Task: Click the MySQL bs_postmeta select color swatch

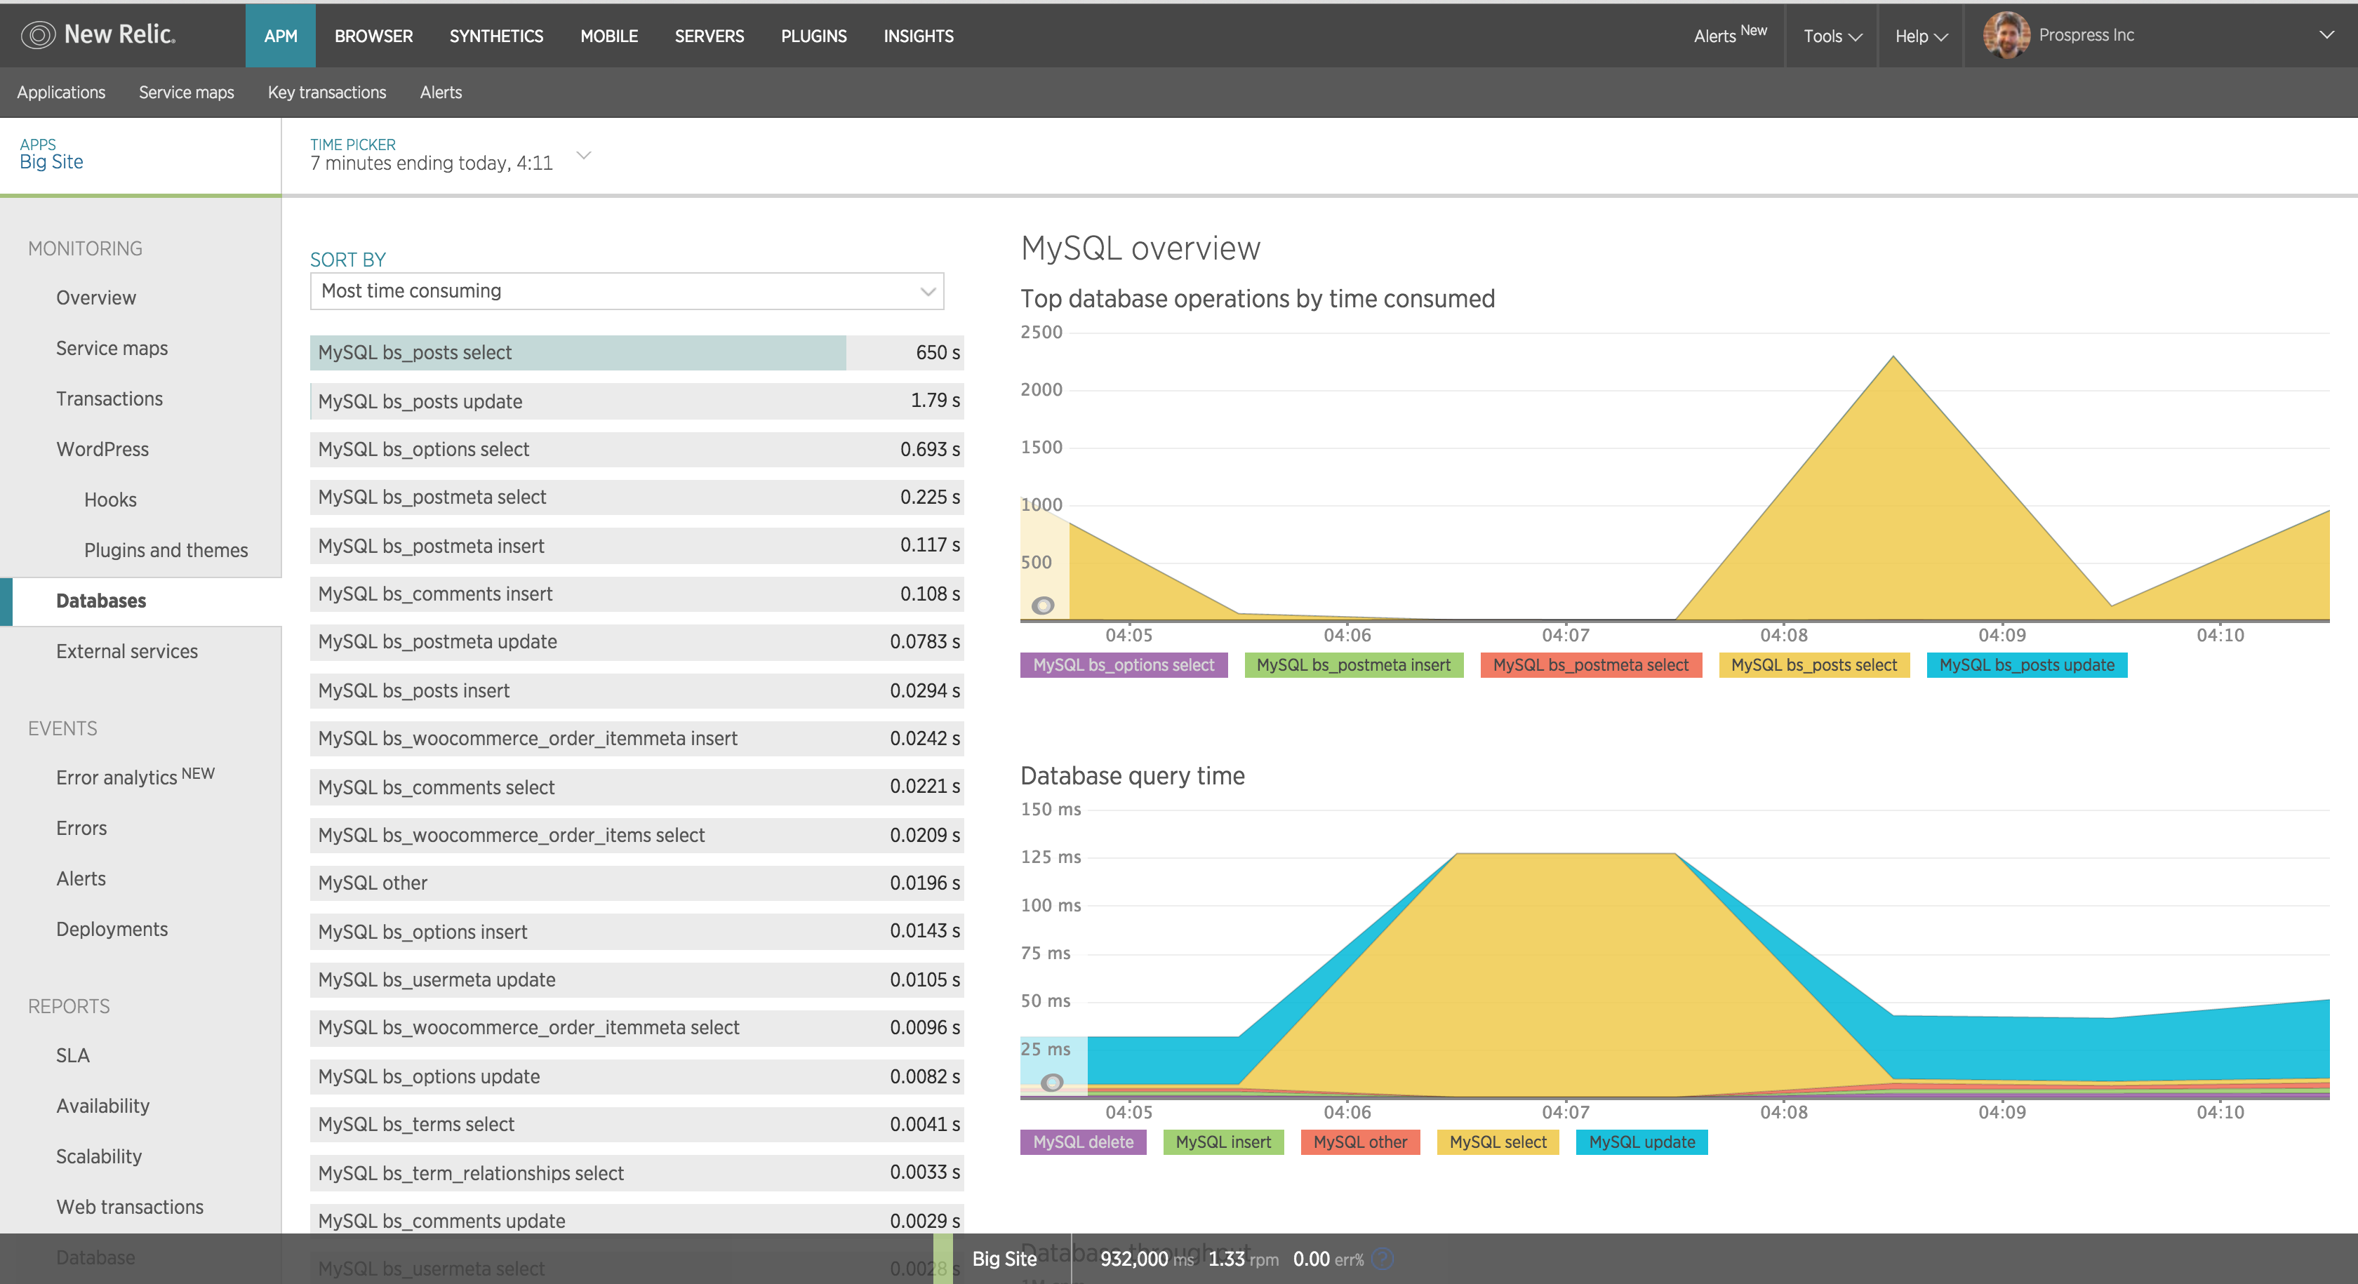Action: (1590, 665)
